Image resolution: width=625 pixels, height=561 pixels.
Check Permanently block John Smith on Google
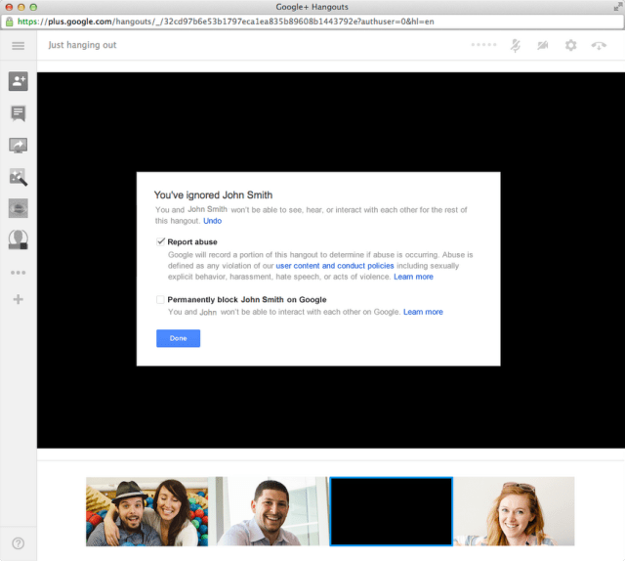(161, 300)
